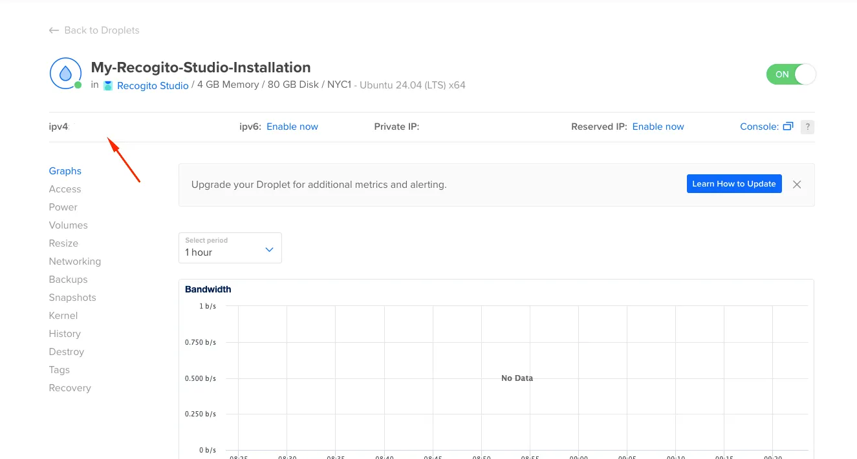This screenshot has width=857, height=459.
Task: Open the Destroy section
Action: pyautogui.click(x=67, y=352)
